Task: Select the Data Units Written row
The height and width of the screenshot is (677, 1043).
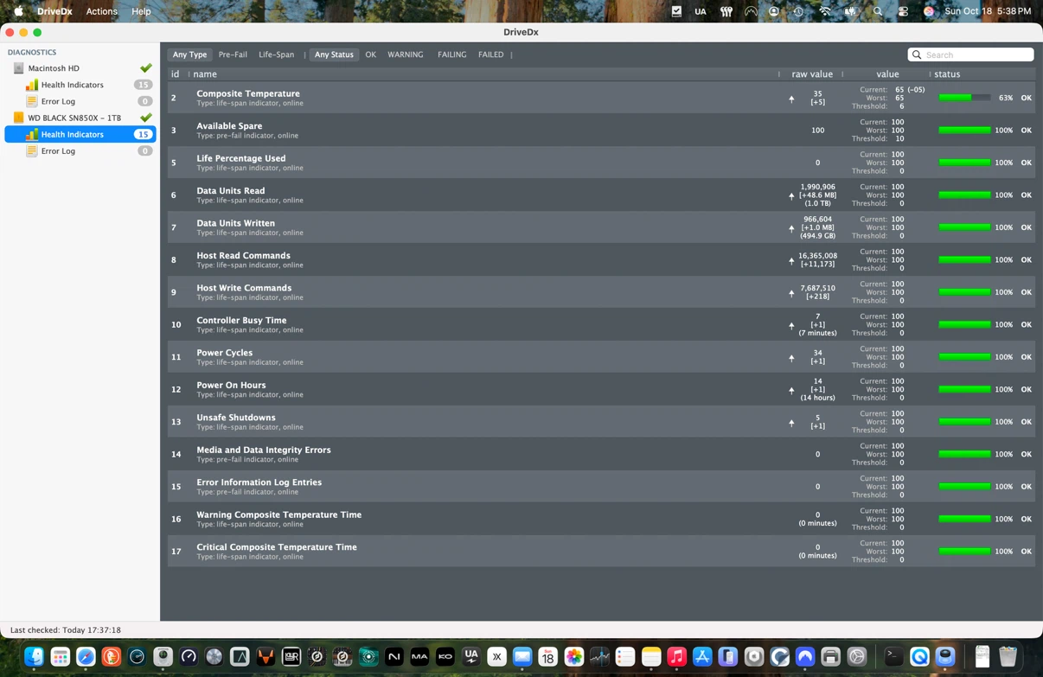Action: (x=601, y=227)
